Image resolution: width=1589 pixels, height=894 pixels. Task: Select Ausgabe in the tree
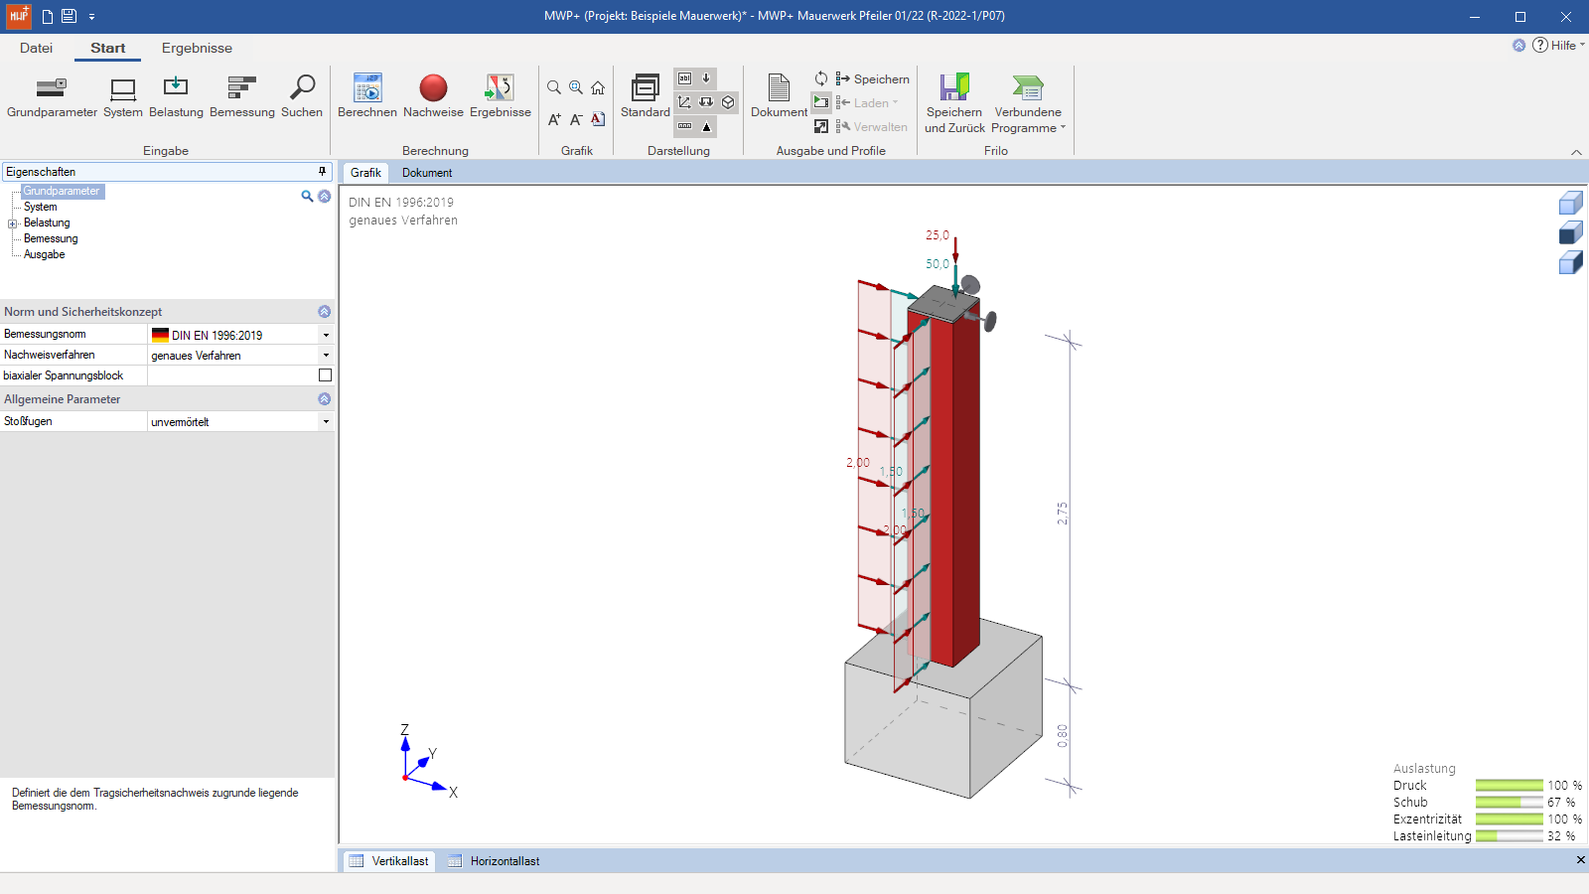(45, 254)
